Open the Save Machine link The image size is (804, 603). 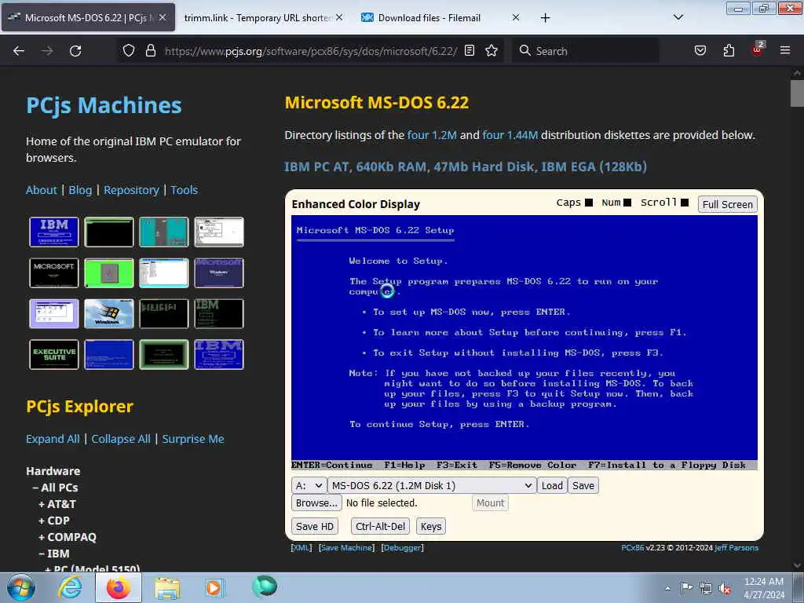coord(346,547)
